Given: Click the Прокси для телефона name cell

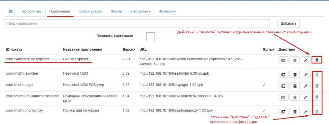Looking at the screenshot, I should (x=81, y=111).
